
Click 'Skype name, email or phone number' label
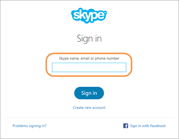tap(89, 58)
